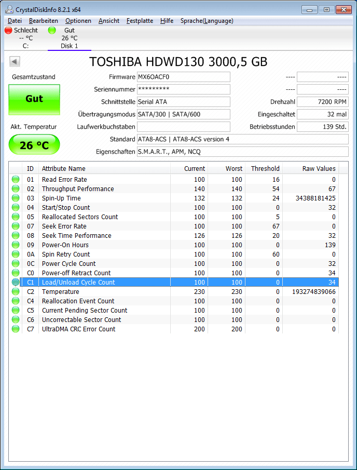
Task: Click the Firmware field MX6OACF0
Action: [x=184, y=77]
